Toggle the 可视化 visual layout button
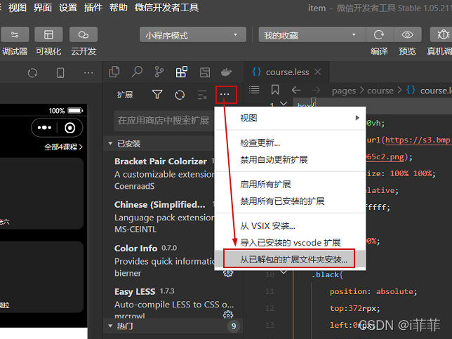This screenshot has width=452, height=339. click(x=48, y=34)
